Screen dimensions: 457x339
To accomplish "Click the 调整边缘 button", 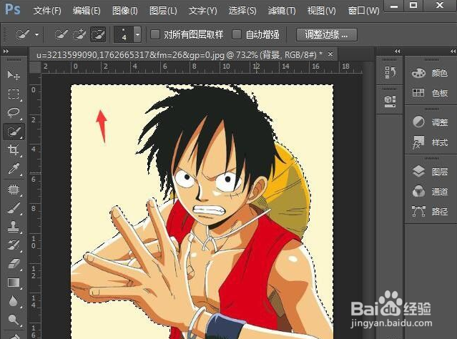I will pos(327,35).
